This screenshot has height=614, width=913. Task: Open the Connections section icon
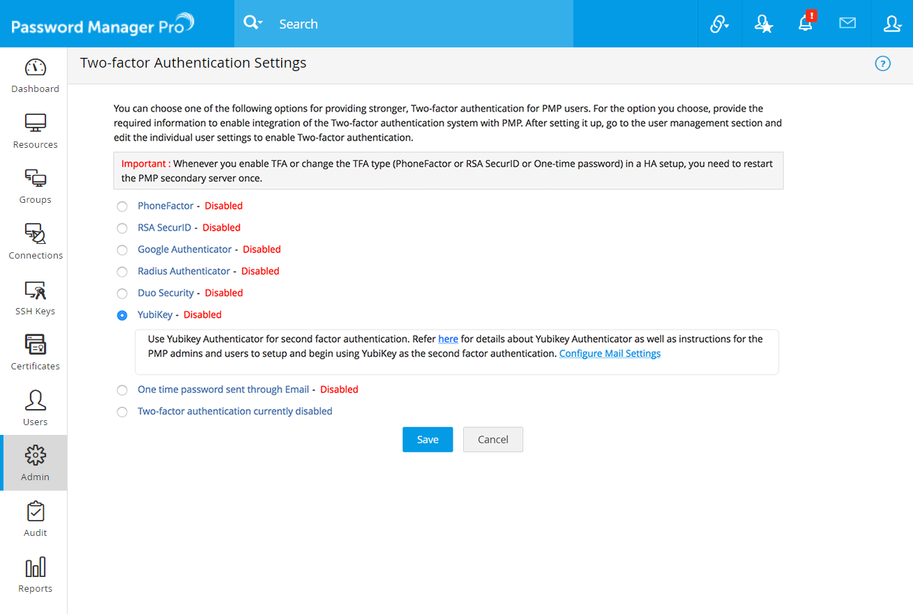click(x=35, y=234)
